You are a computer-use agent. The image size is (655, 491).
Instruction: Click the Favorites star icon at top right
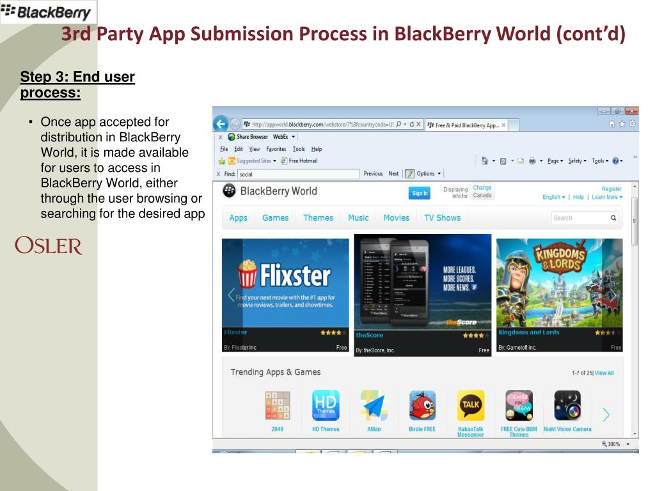622,123
